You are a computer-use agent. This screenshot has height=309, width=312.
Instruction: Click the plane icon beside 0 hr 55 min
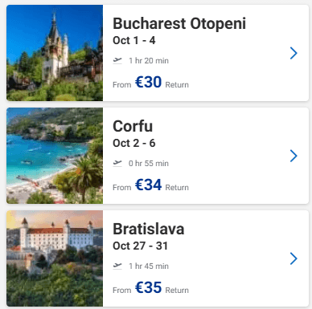(117, 163)
